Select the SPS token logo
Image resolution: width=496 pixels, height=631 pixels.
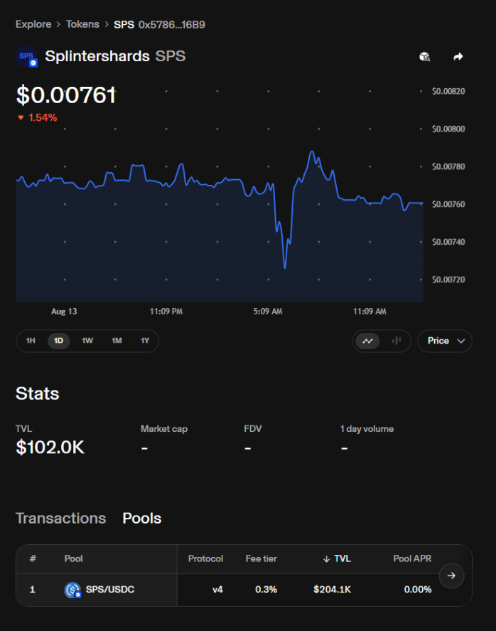click(x=26, y=57)
